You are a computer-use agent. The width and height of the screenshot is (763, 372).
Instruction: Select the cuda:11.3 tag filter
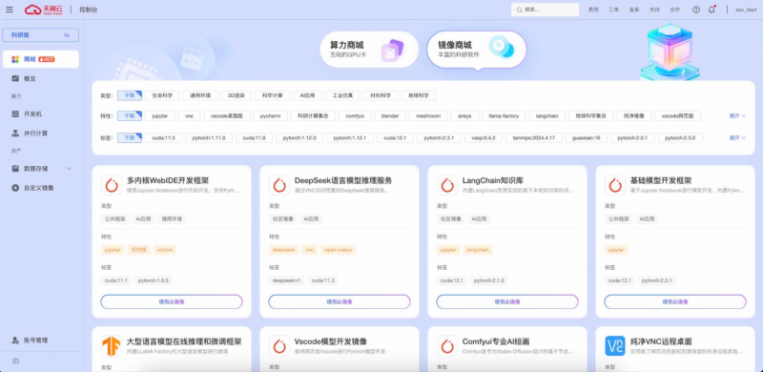click(163, 137)
